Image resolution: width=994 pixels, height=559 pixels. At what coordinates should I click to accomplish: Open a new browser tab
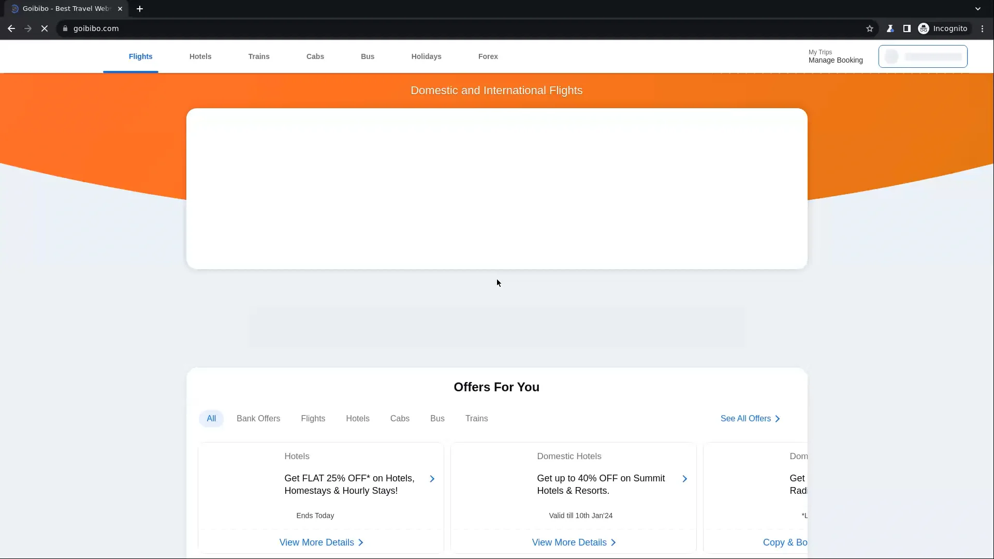coord(140,9)
